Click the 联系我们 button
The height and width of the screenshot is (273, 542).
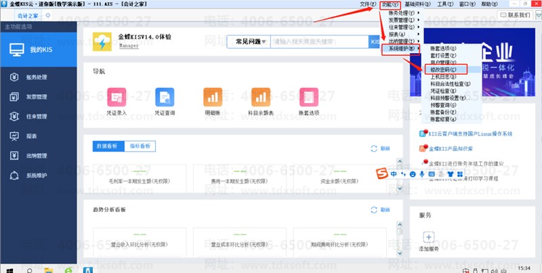click(x=516, y=15)
